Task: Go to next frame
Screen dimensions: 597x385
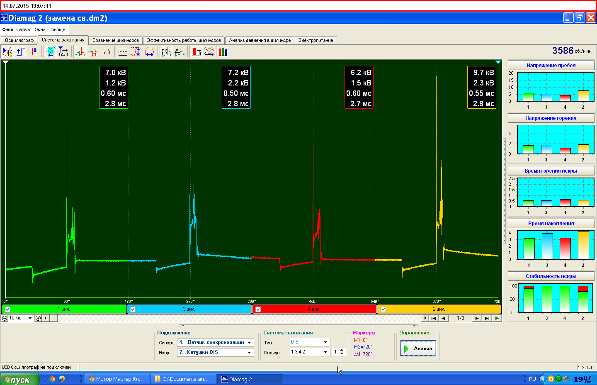Action: (x=477, y=318)
